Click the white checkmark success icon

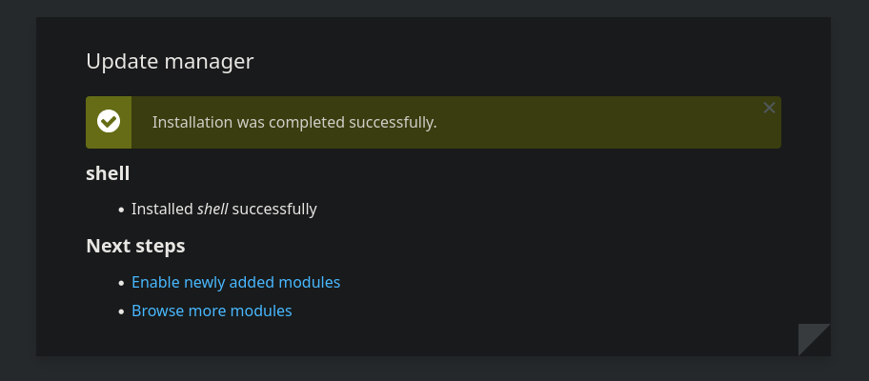(109, 121)
